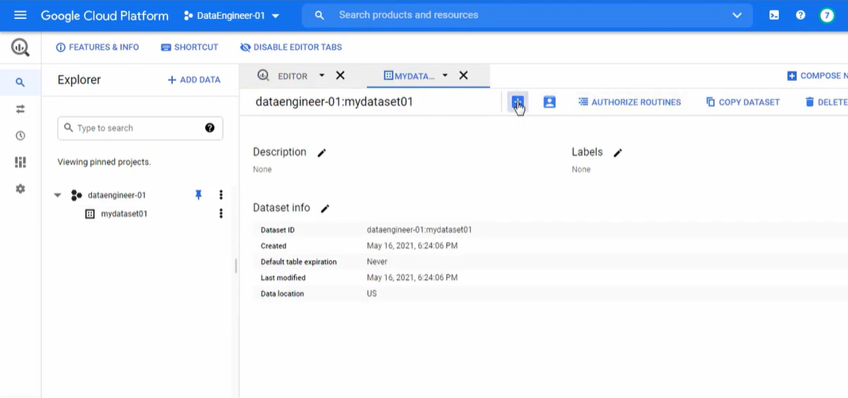The height and width of the screenshot is (398, 848).
Task: Open notifications badge showing 7
Action: coord(827,15)
